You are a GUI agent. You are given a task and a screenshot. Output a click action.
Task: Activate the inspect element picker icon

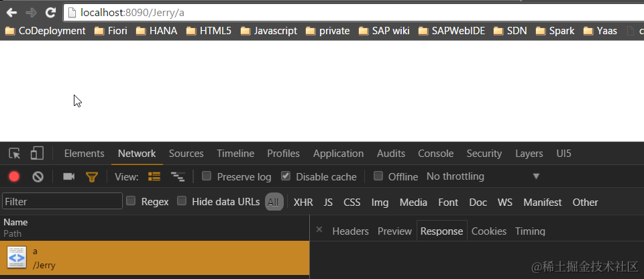click(14, 154)
